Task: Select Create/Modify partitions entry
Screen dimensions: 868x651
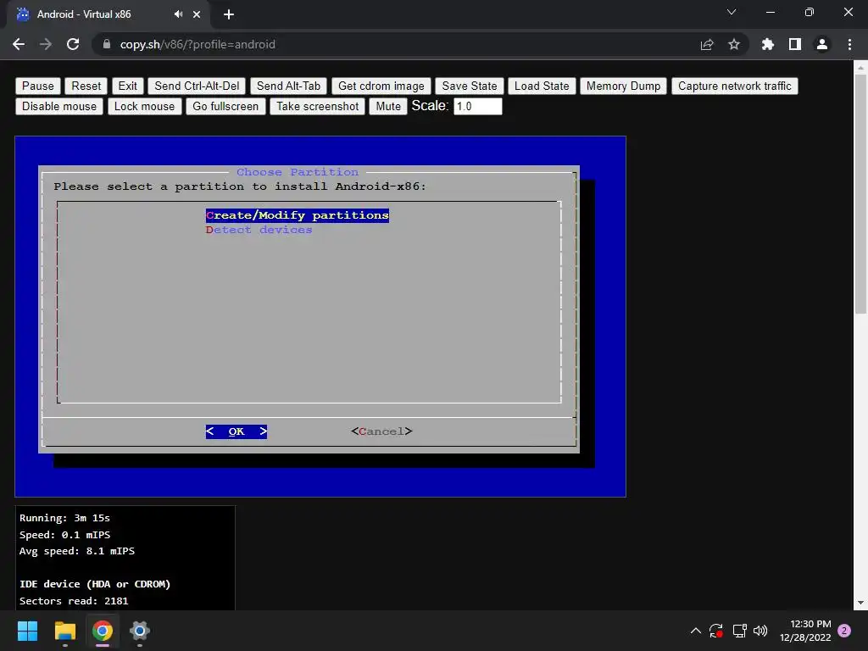Action: pyautogui.click(x=298, y=215)
